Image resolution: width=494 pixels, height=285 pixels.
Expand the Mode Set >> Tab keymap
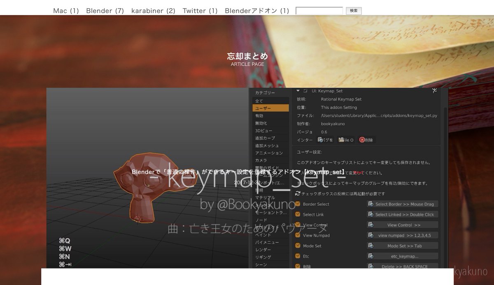[x=403, y=246]
